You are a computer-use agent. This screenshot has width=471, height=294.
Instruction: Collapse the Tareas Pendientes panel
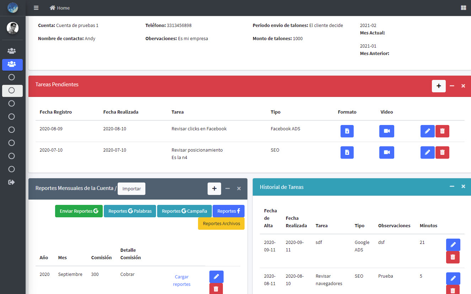coord(452,86)
